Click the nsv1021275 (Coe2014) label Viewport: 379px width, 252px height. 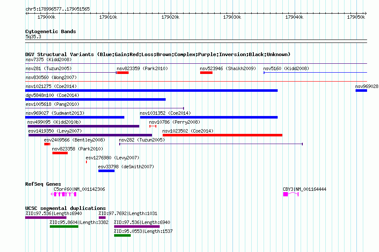[51, 86]
